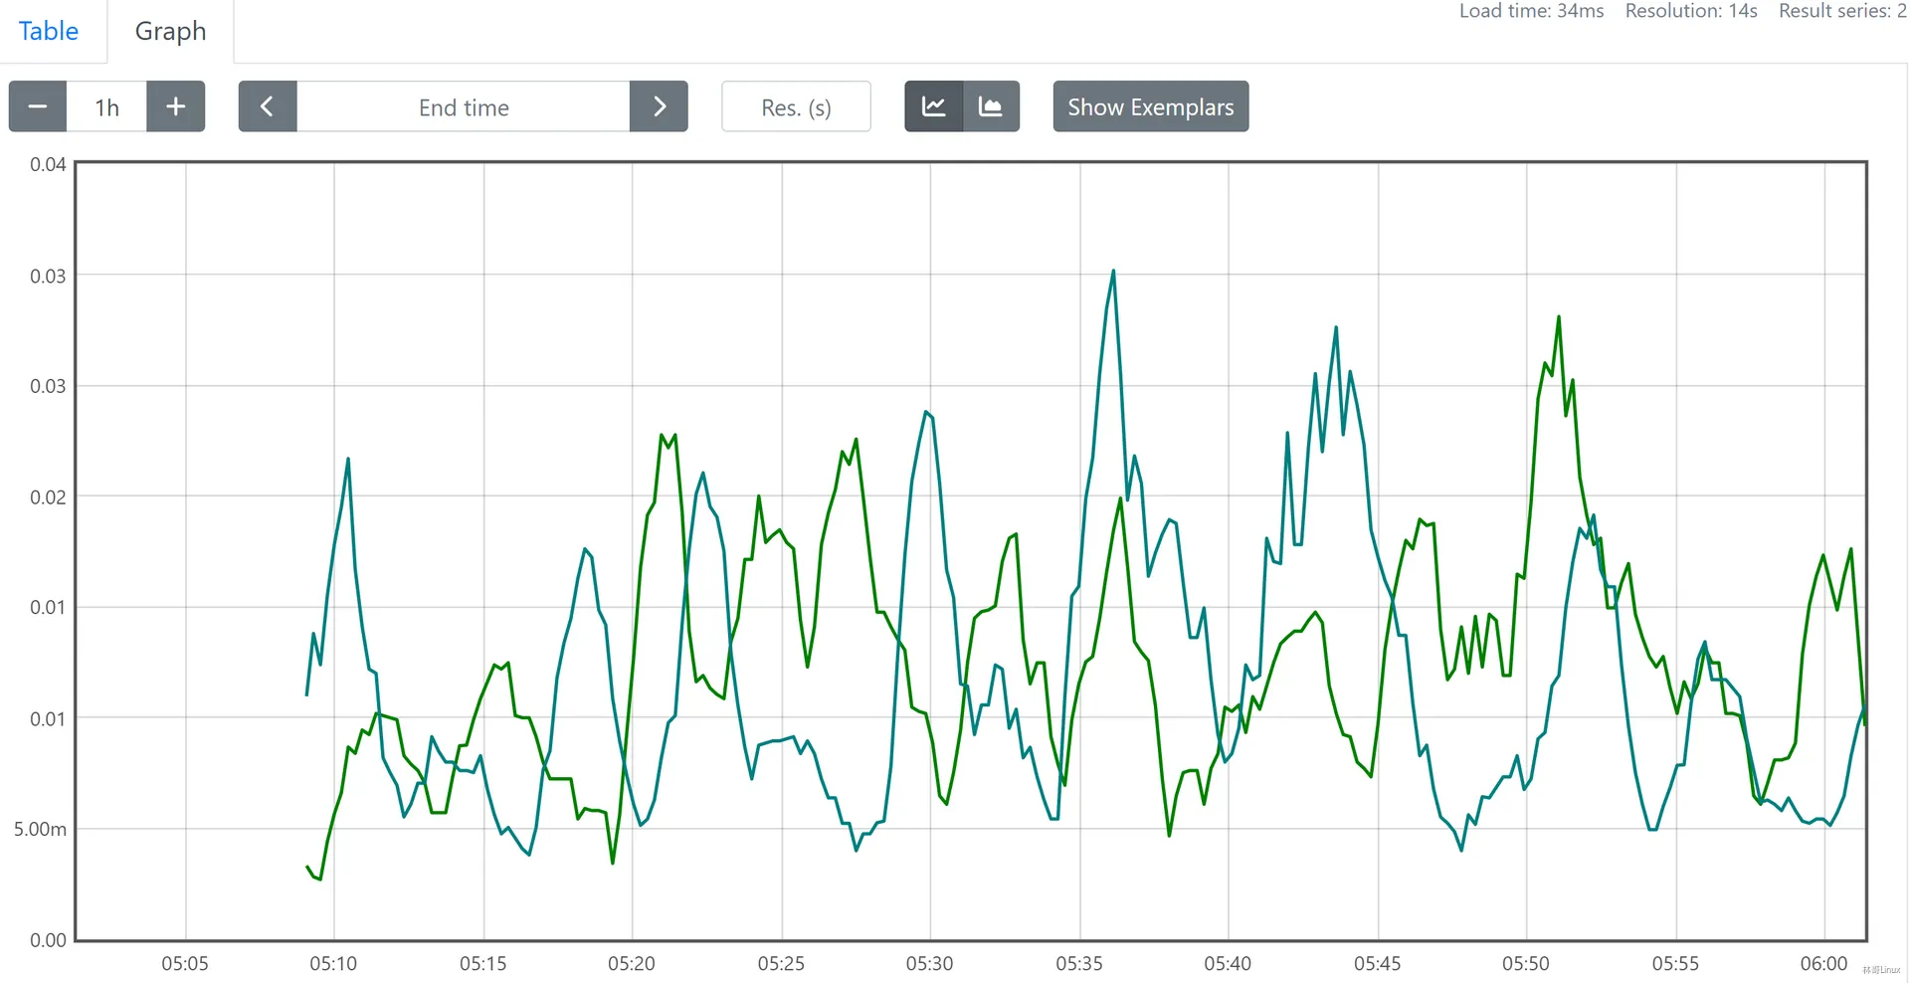This screenshot has height=983, width=1910.
Task: Click the 05:05 x-axis time label
Action: click(185, 963)
